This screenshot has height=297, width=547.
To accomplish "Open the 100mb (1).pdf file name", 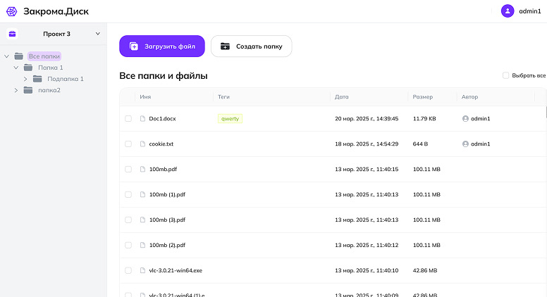I will pyautogui.click(x=167, y=194).
